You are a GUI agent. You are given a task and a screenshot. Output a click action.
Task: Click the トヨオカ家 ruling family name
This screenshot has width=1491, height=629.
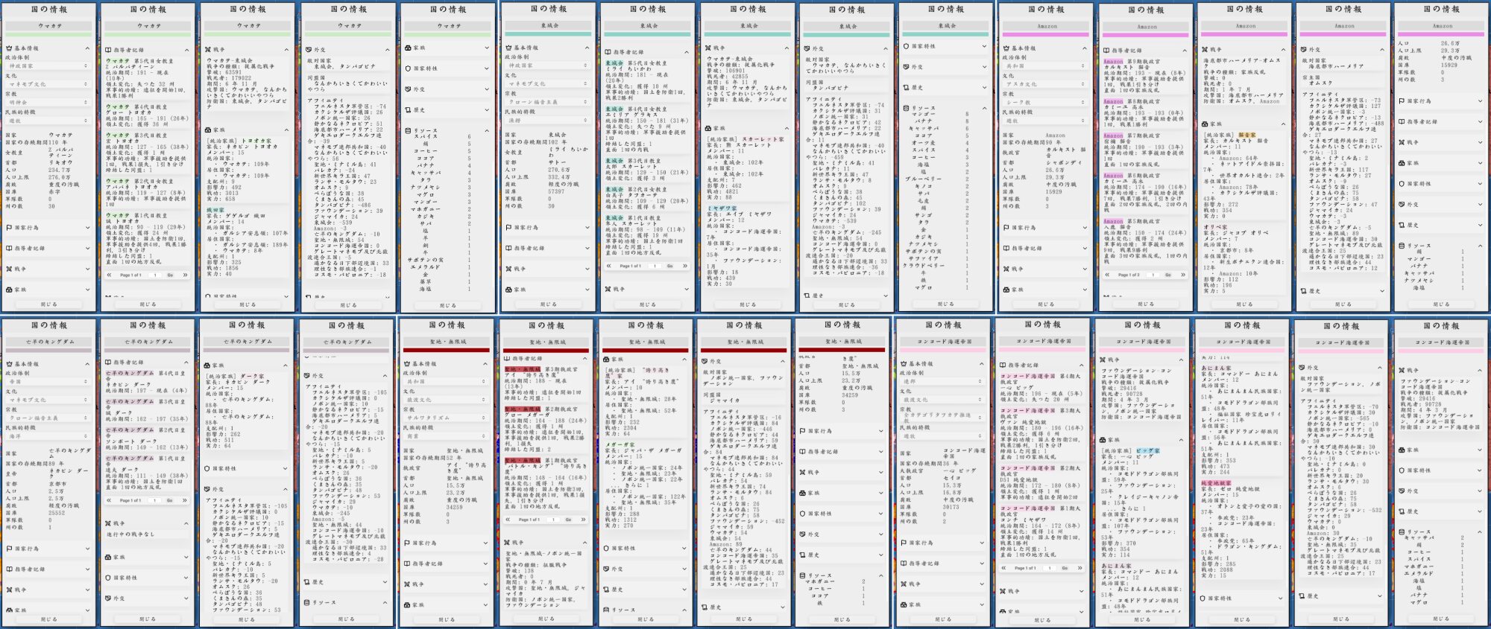(256, 140)
